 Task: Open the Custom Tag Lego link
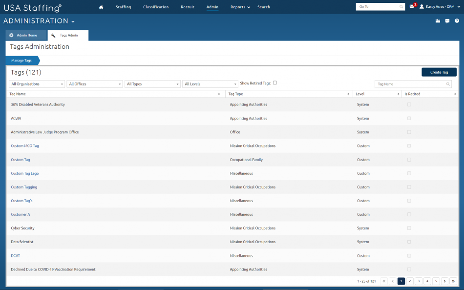25,173
